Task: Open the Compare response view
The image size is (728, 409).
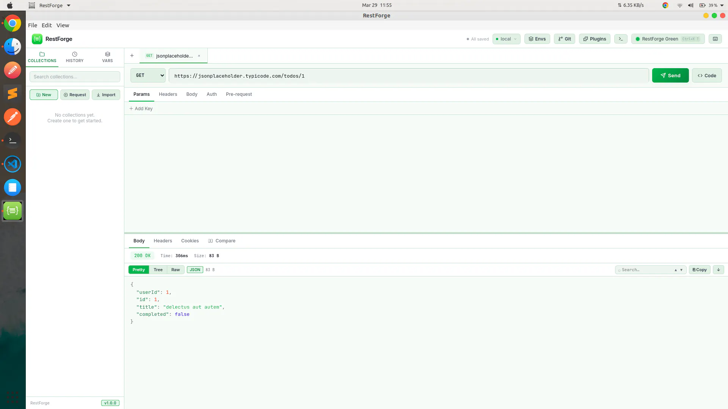Action: [x=222, y=241]
